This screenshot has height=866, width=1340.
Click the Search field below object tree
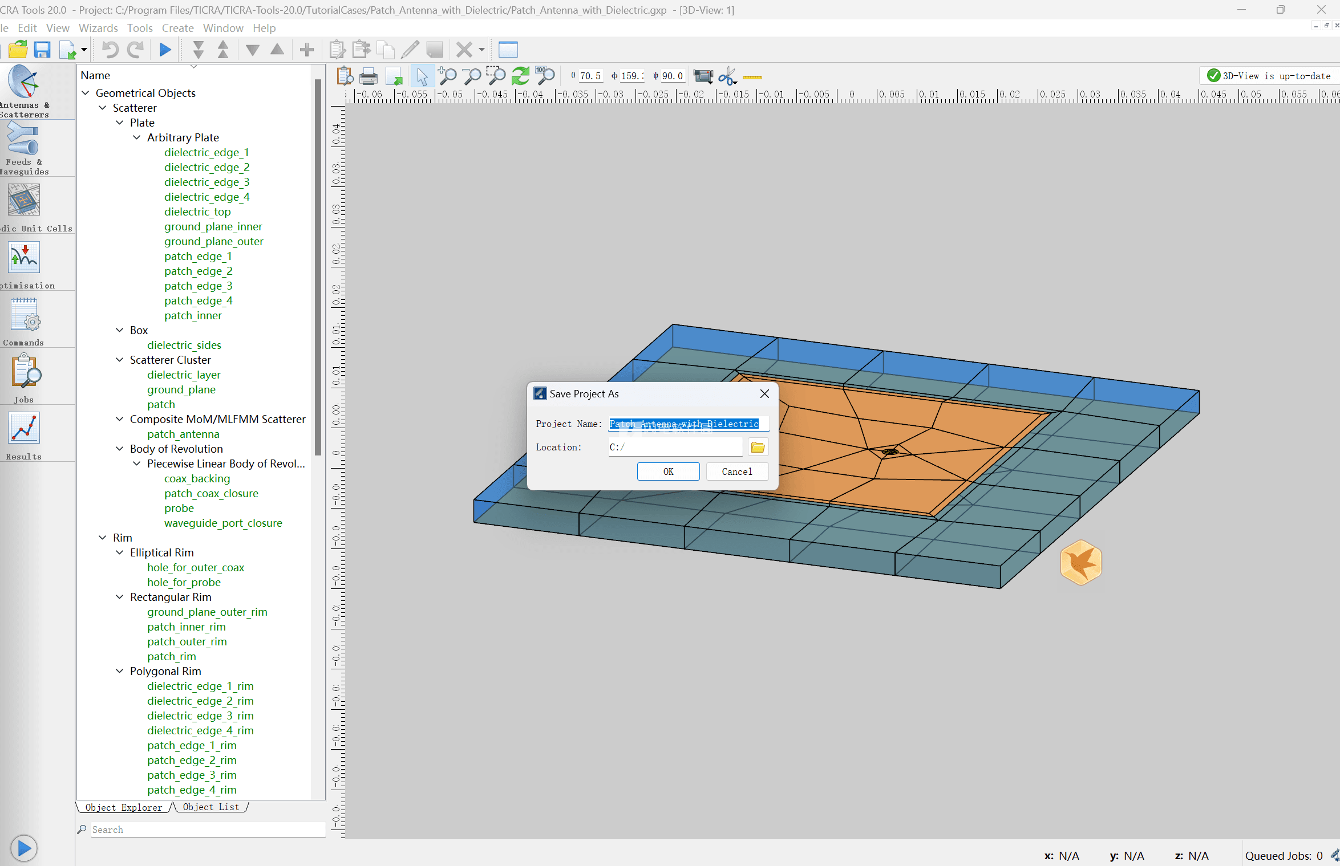208,830
